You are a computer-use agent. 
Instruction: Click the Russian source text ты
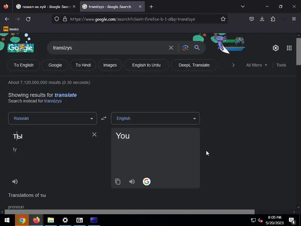[x=18, y=136]
